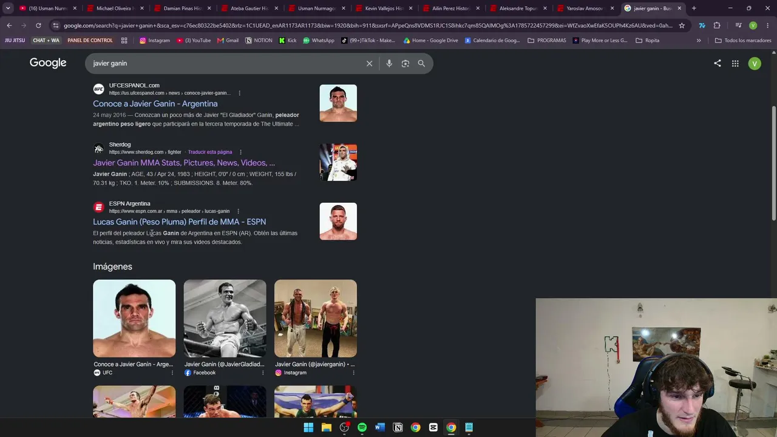The image size is (777, 437).
Task: Open the Google apps grid
Action: tap(735, 63)
